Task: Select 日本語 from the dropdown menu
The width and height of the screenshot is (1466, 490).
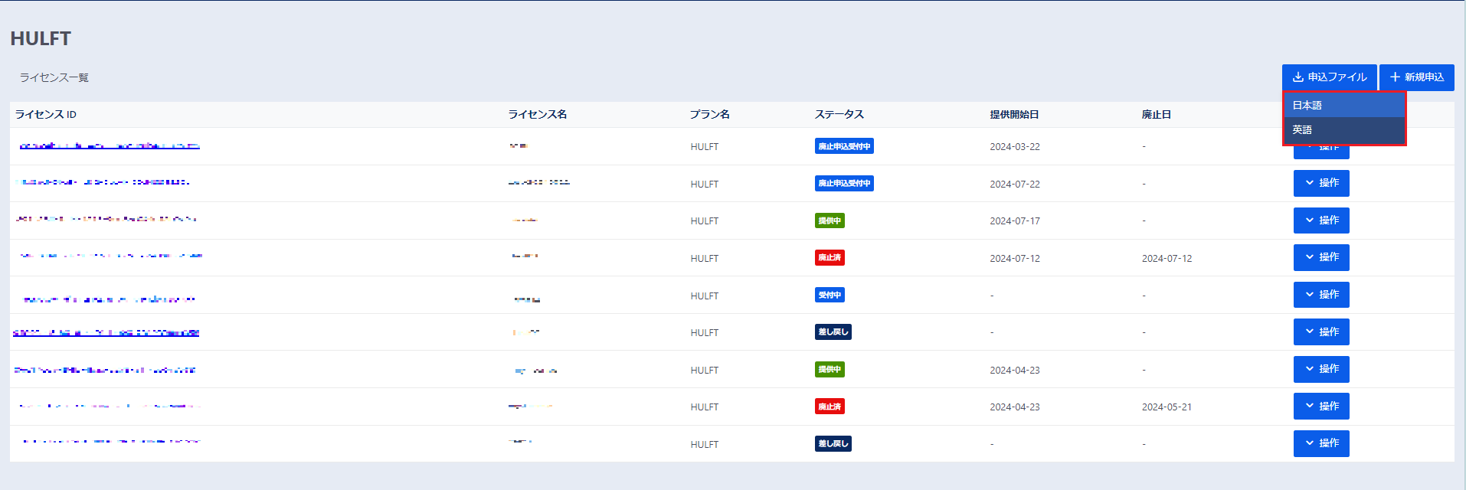Action: [1344, 105]
